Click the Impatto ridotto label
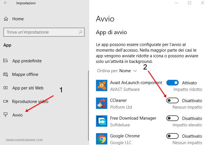This screenshot has width=205, height=145. pyautogui.click(x=187, y=89)
